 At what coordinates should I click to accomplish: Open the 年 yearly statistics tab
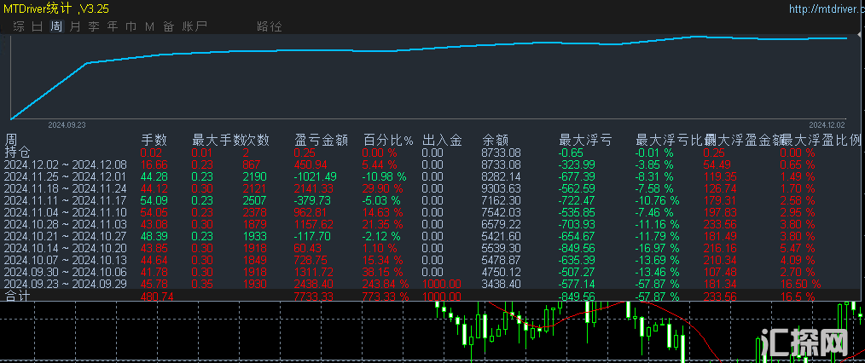[113, 26]
